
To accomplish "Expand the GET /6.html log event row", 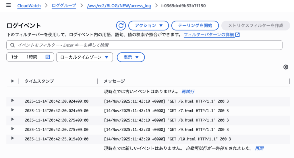I will click(12, 100).
